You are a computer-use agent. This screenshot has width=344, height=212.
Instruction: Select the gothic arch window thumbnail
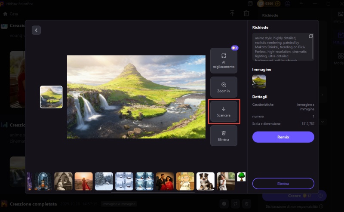click(x=43, y=181)
